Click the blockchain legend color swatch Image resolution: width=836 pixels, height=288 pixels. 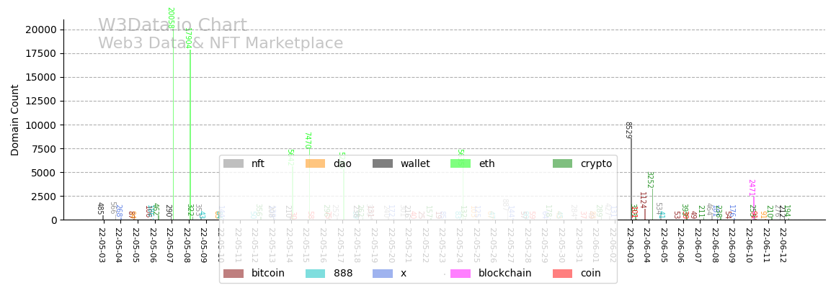(461, 274)
